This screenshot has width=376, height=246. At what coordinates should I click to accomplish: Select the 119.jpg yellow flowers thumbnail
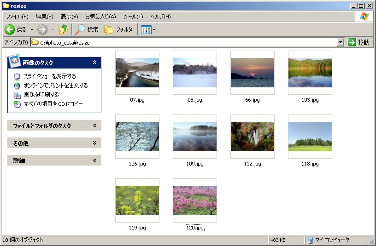click(x=137, y=200)
